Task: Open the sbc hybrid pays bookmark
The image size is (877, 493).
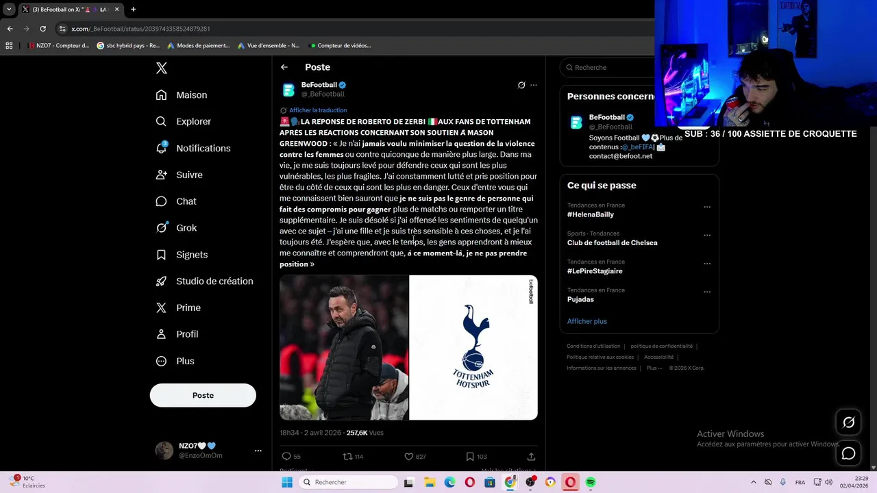Action: [128, 46]
